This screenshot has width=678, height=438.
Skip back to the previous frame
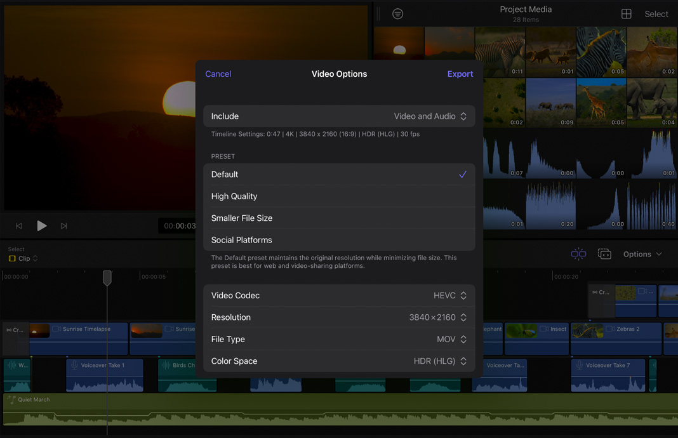(x=18, y=225)
